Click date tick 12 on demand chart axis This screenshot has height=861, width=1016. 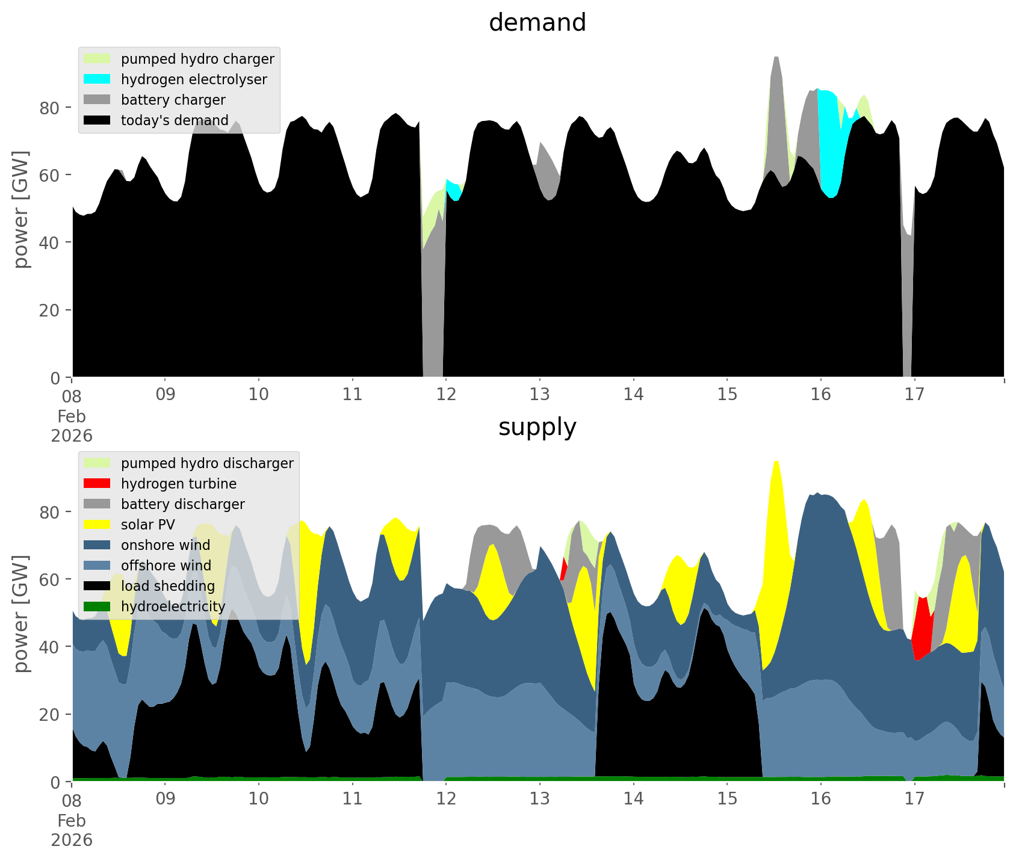tap(446, 394)
